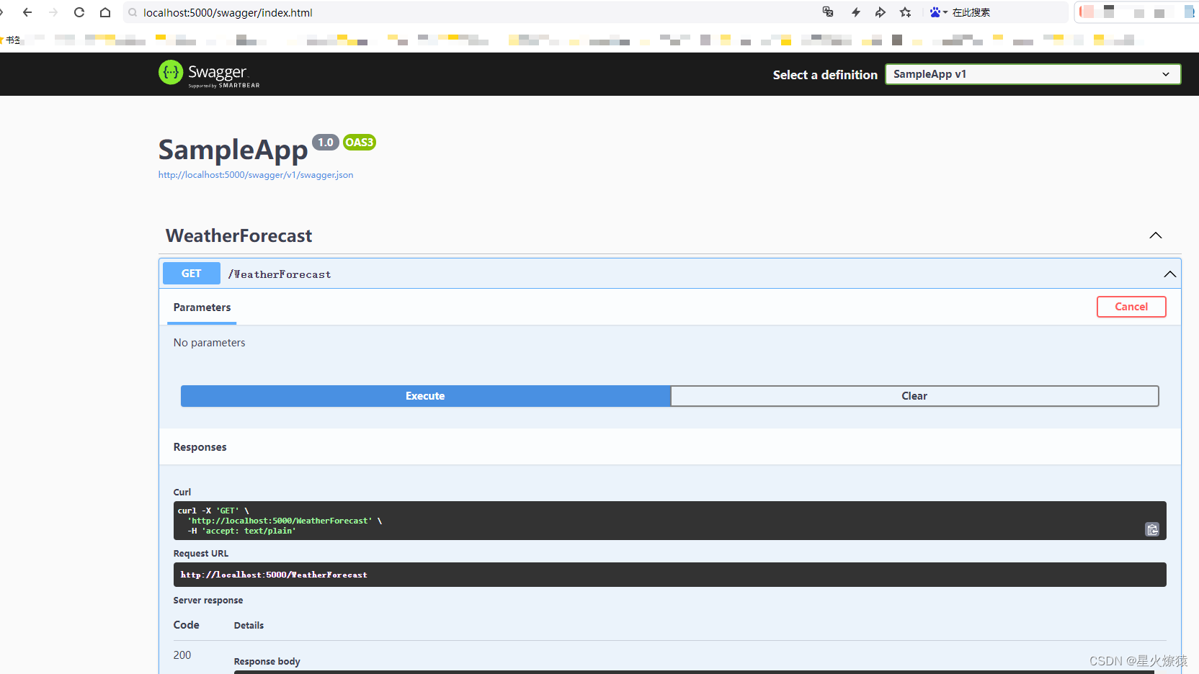This screenshot has height=674, width=1199.
Task: Click the 'Response body' label
Action: pos(267,662)
